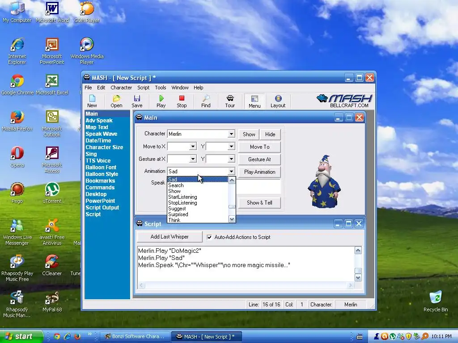Open the Gesture at Y dropdown

click(231, 159)
